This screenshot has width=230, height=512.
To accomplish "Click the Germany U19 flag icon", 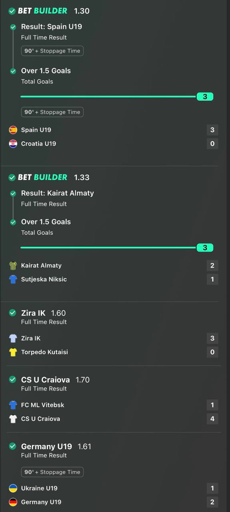I will click(x=13, y=502).
